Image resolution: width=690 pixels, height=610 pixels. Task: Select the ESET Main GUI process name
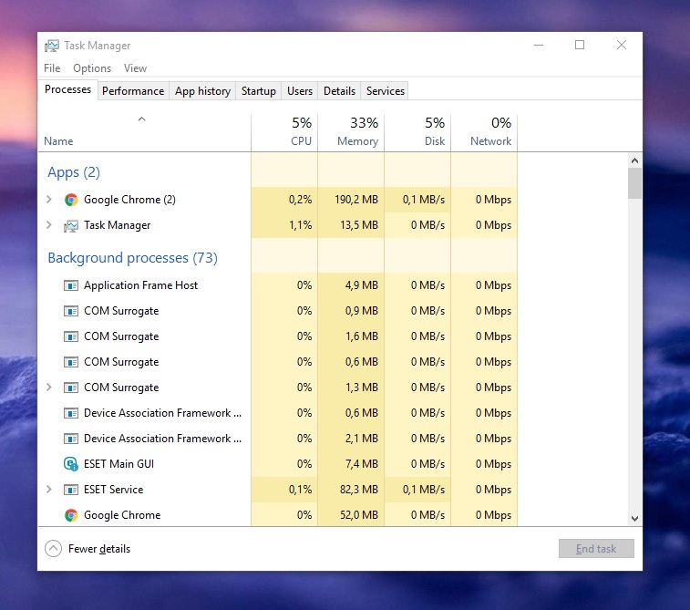pos(118,464)
